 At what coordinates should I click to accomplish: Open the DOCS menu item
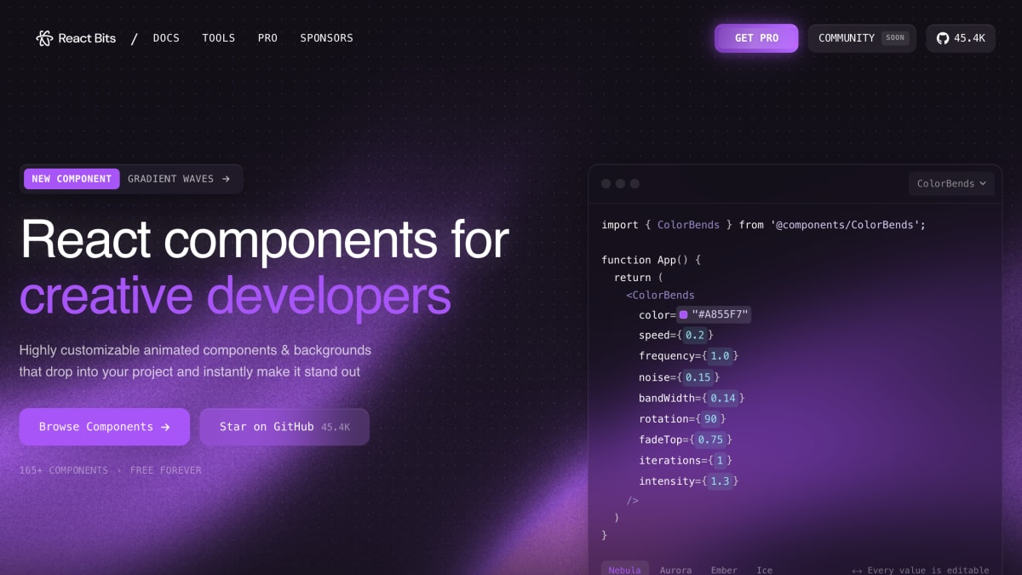pos(166,38)
